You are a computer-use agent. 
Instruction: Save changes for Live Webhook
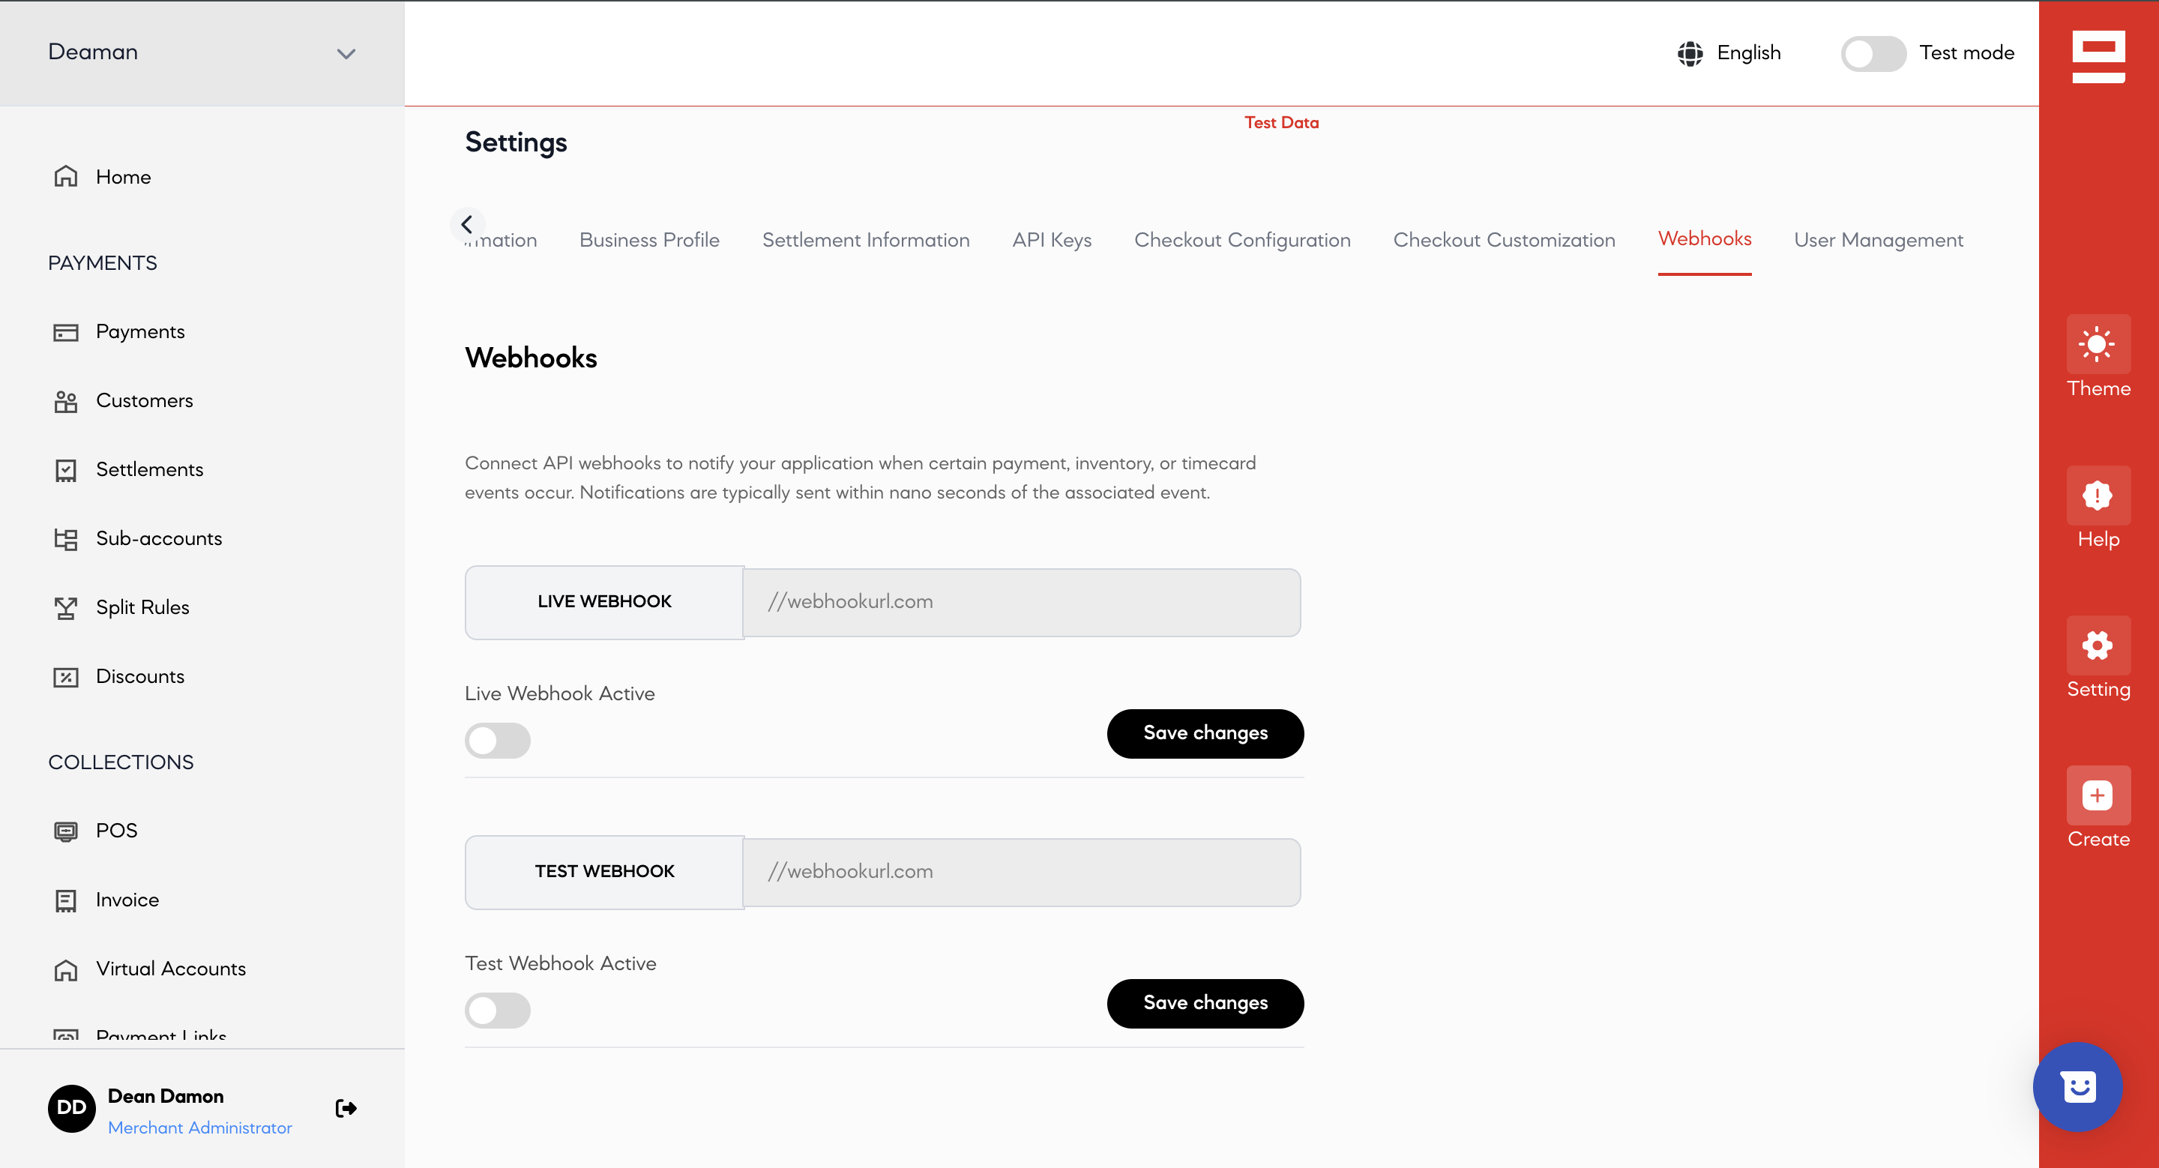tap(1205, 734)
